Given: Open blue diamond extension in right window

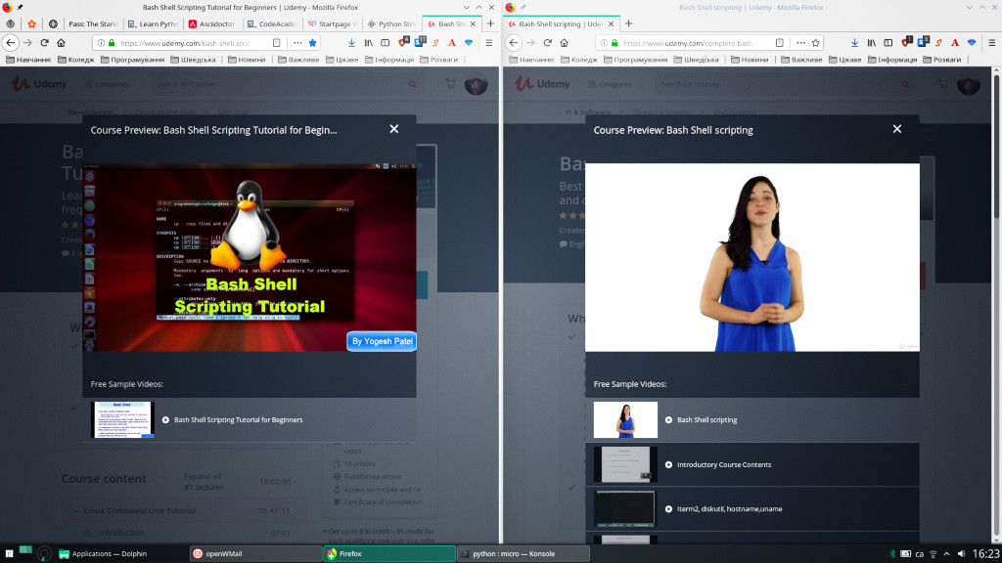Looking at the screenshot, I should coord(972,43).
